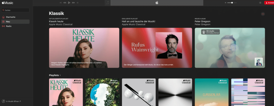Open the Peter Gregson featured banner
The image size is (274, 106).
point(230,48)
